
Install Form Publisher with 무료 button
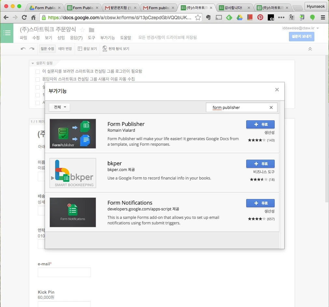pos(260,124)
